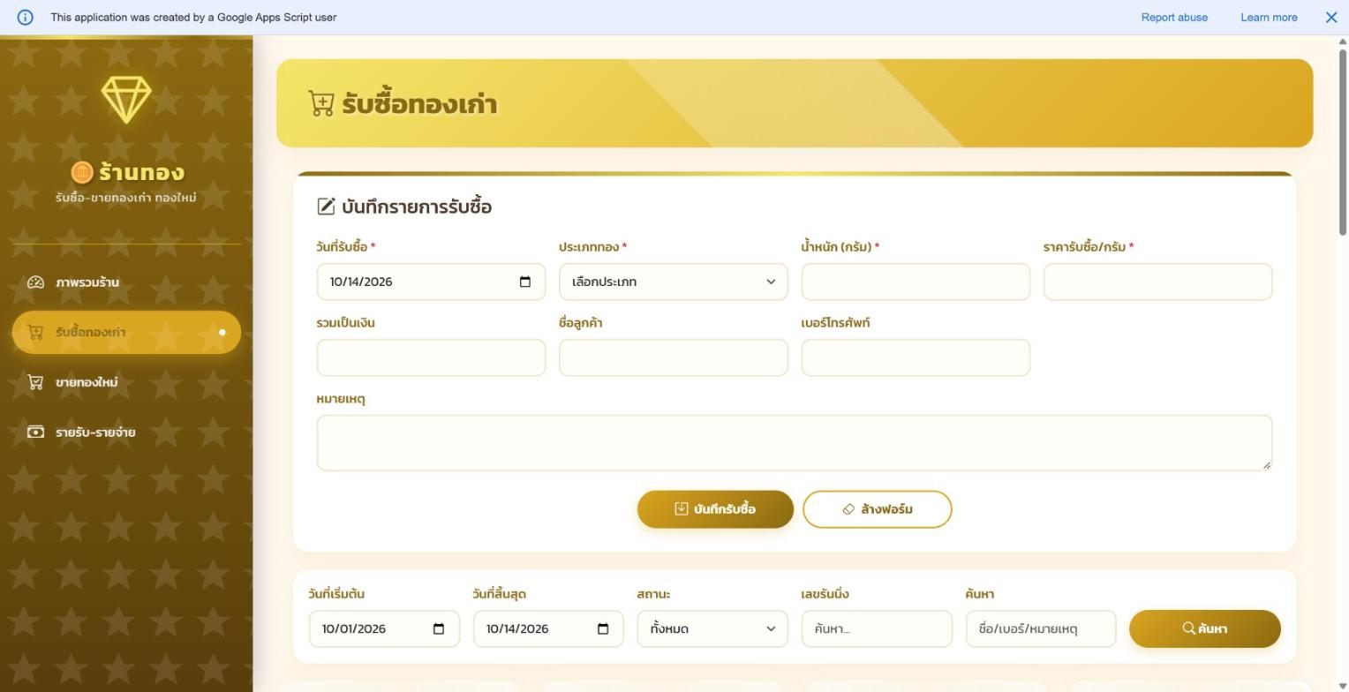Click the เลขรันนิ่ง search field
Image resolution: width=1349 pixels, height=692 pixels.
877,628
